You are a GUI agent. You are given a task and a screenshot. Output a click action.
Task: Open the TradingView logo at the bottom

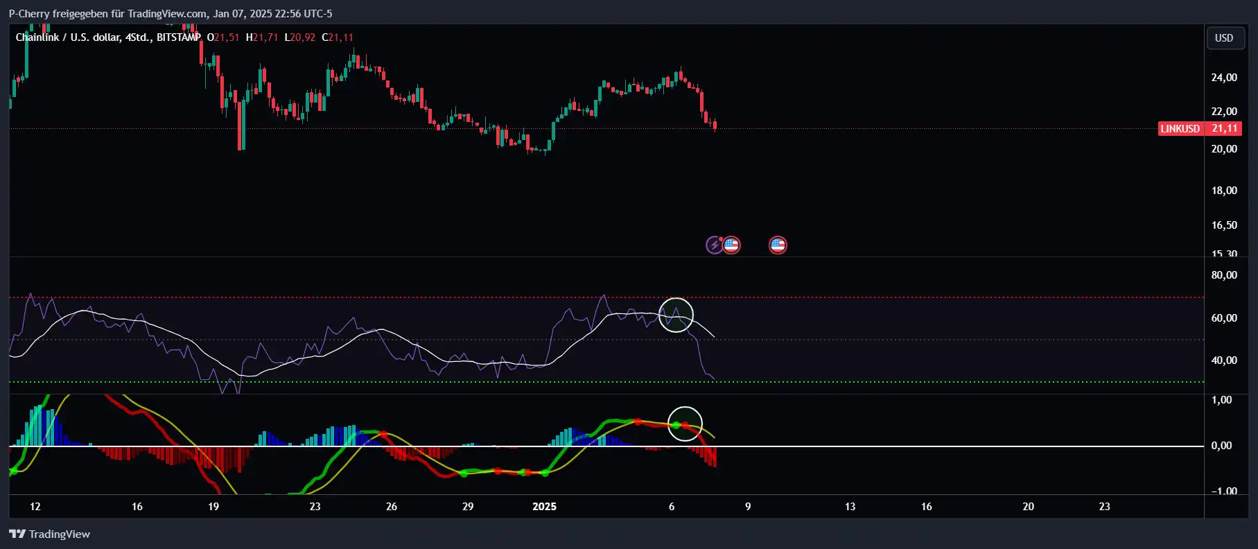(x=49, y=534)
